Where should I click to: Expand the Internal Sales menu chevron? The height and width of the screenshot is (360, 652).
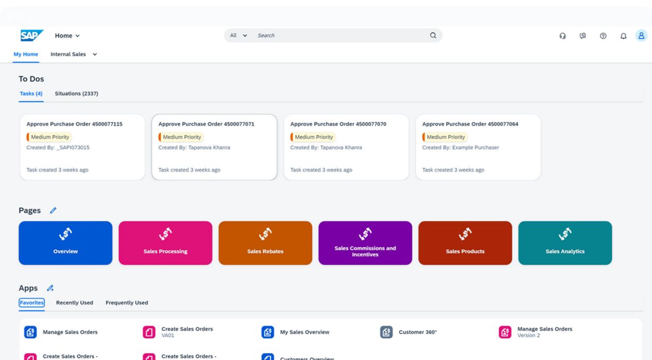95,55
